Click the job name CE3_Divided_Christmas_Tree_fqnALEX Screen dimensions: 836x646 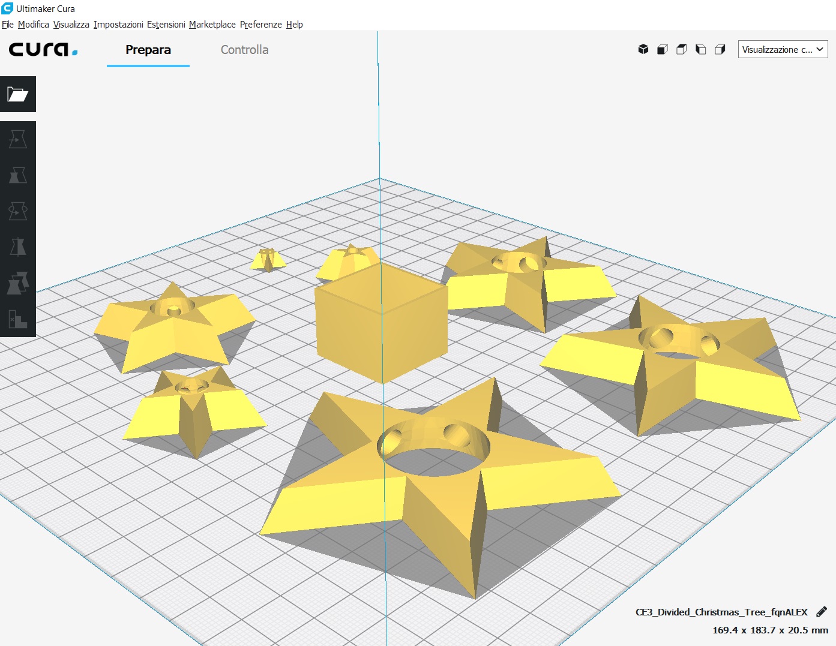tap(721, 612)
